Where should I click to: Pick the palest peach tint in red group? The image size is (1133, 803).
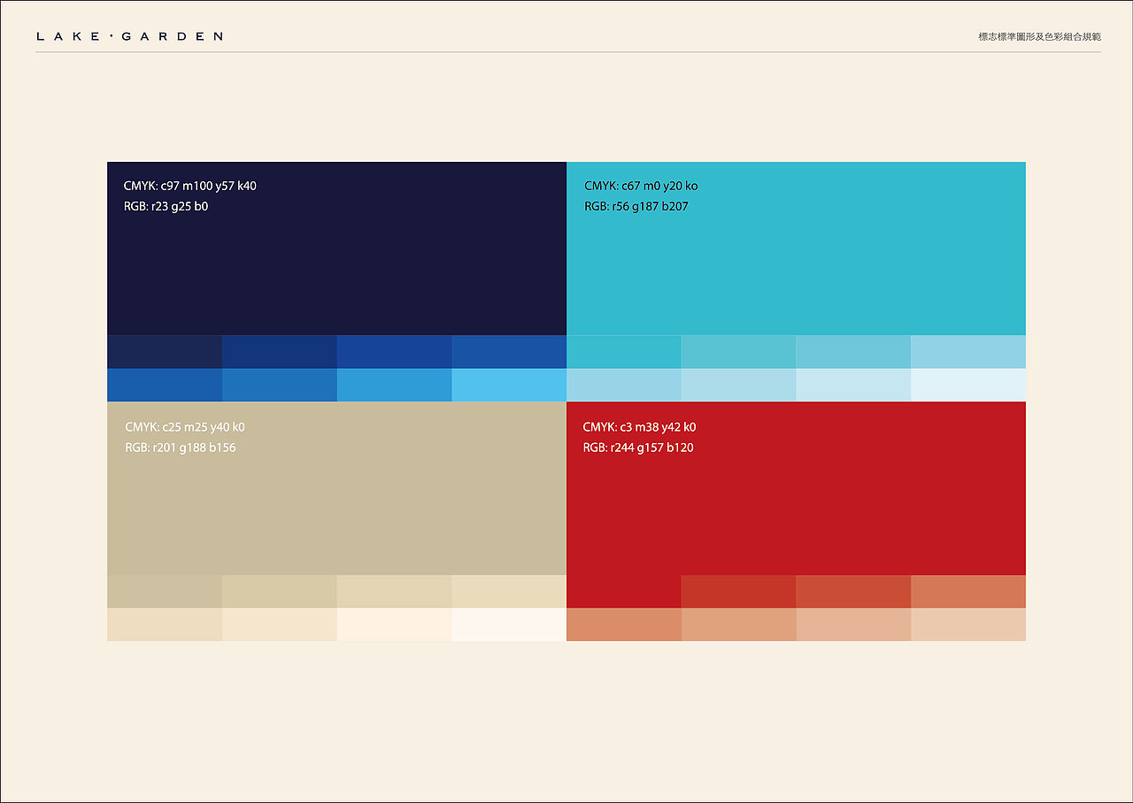click(968, 624)
